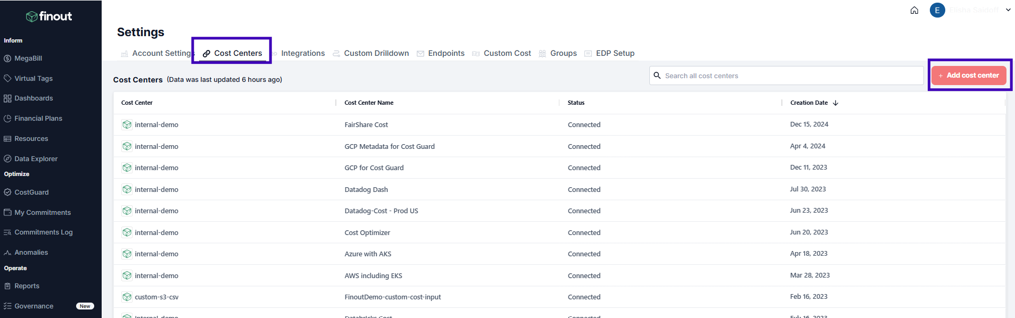Open CostGuard in the sidebar
Image resolution: width=1015 pixels, height=318 pixels.
click(x=31, y=193)
